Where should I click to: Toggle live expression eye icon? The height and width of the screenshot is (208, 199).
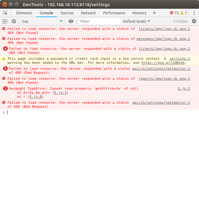pos(71,21)
